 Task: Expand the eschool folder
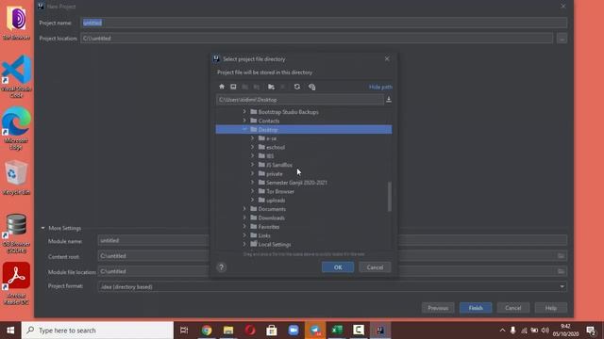pos(252,147)
